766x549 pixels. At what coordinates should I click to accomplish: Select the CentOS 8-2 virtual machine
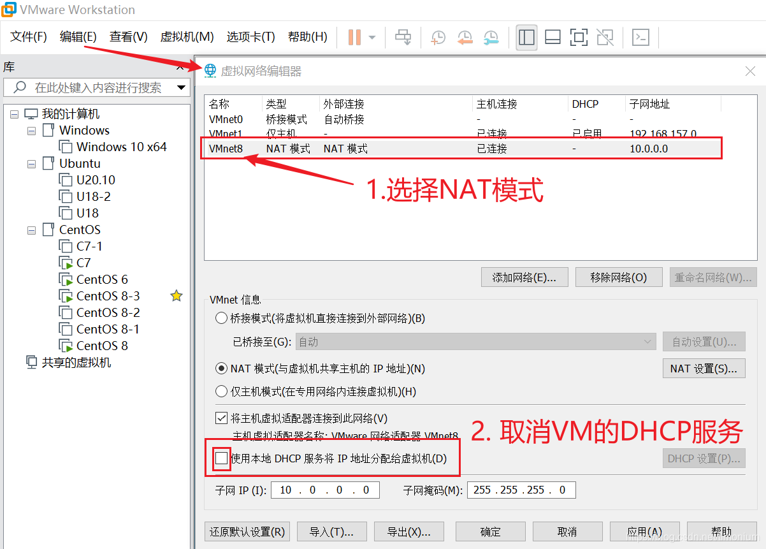point(99,312)
